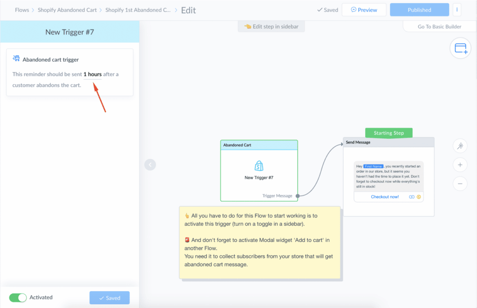Open the flow Preview
The height and width of the screenshot is (308, 477).
point(364,10)
